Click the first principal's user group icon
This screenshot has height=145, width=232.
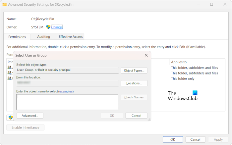(9, 68)
